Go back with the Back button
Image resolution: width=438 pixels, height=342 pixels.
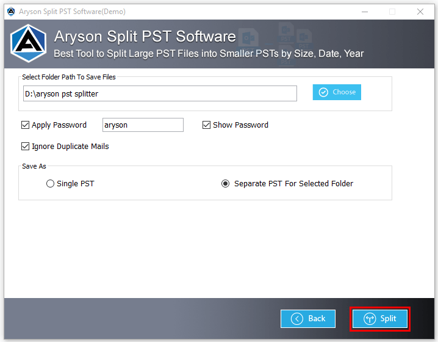[308, 319]
